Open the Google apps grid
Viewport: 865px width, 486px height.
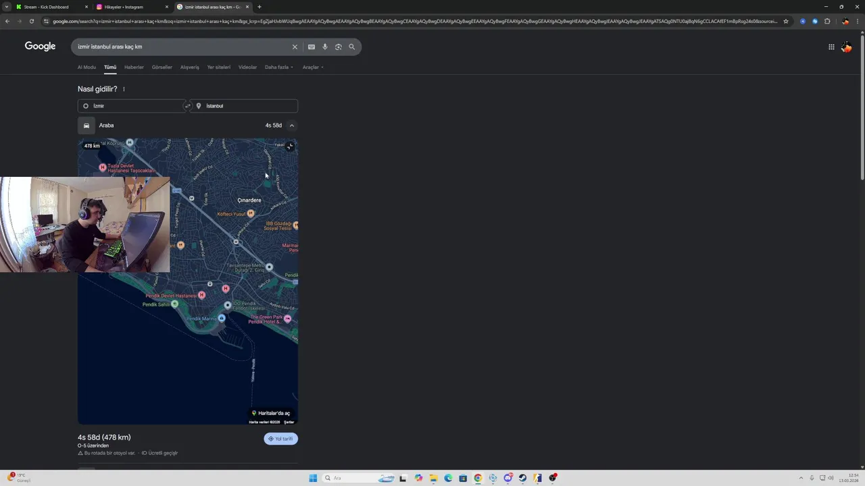[x=831, y=47]
